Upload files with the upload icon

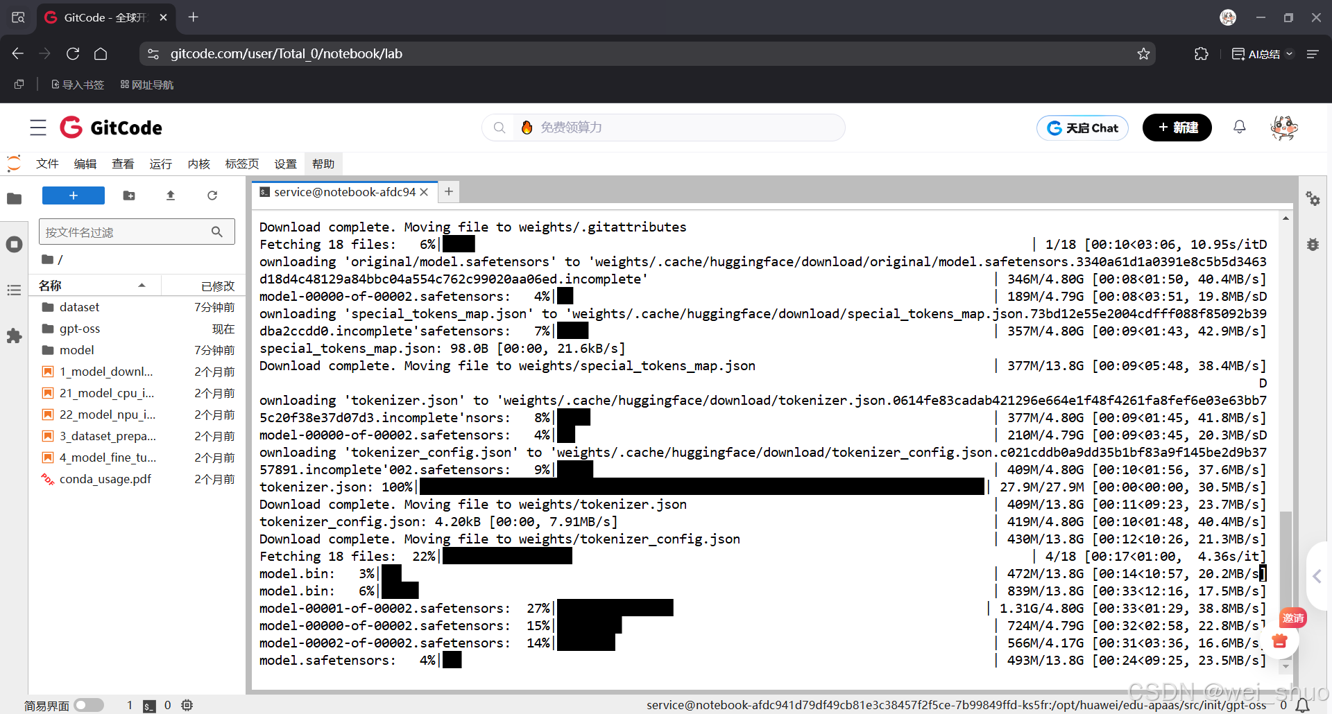(171, 195)
